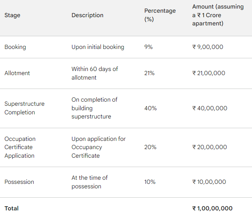Screen dimensions: 252x216
Task: Click the ₹ 21,00,000 amount cell
Action: [x=209, y=73]
